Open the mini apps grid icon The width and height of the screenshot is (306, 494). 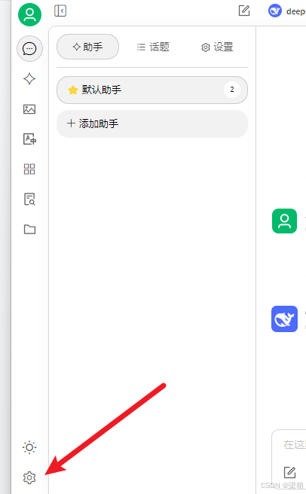pyautogui.click(x=29, y=169)
